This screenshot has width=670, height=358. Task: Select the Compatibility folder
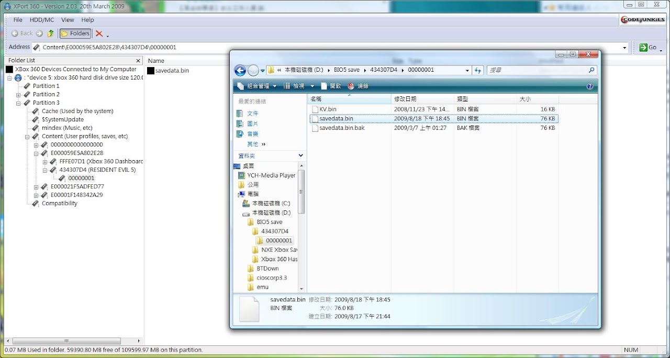[59, 203]
